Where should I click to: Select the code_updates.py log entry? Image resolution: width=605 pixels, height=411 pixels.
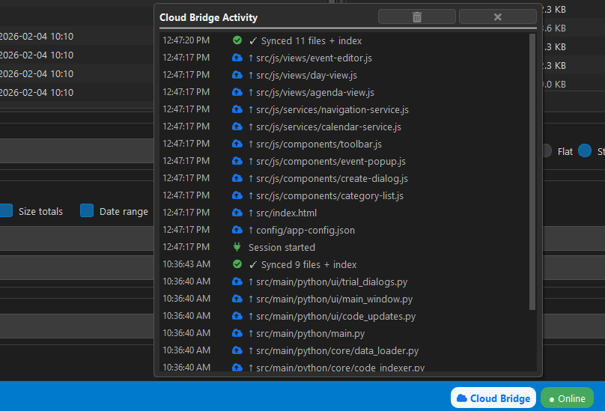(344, 316)
